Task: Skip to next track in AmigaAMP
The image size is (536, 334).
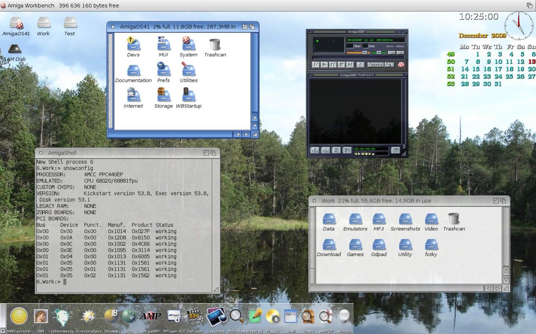Action: pyautogui.click(x=350, y=65)
